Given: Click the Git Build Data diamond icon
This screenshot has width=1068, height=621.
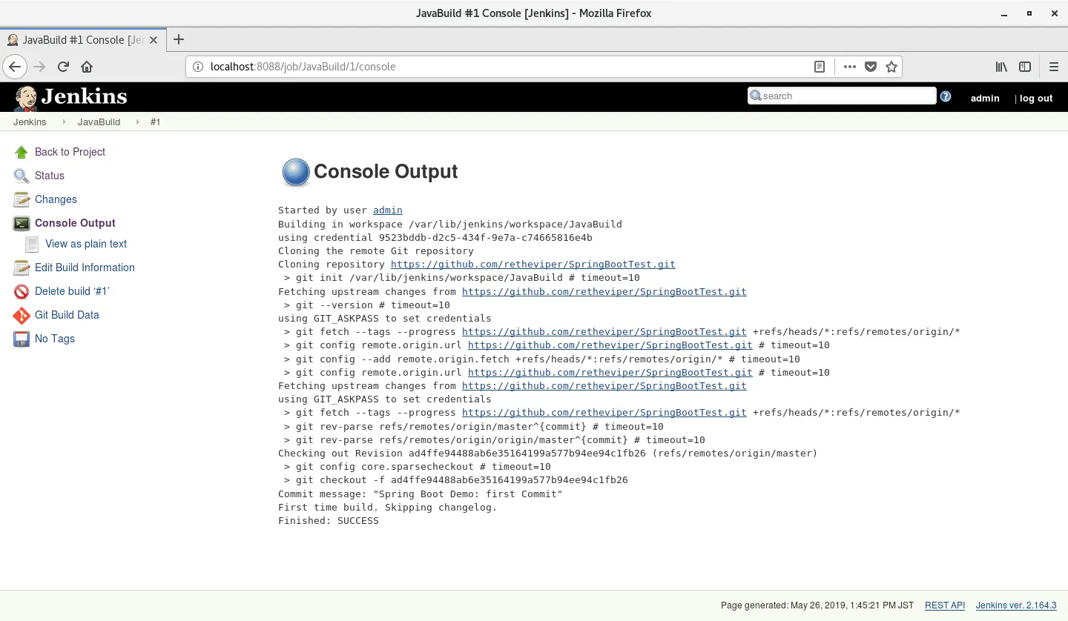Looking at the screenshot, I should (x=22, y=315).
